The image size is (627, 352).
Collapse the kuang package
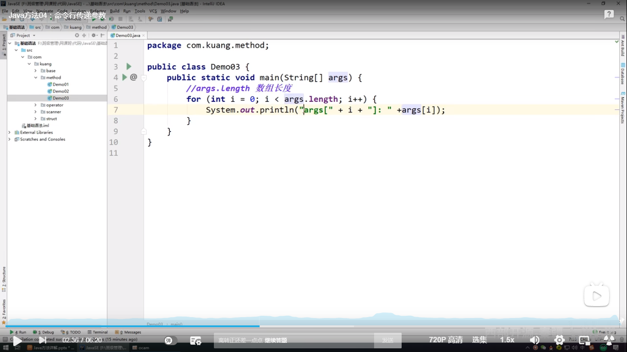(x=29, y=64)
